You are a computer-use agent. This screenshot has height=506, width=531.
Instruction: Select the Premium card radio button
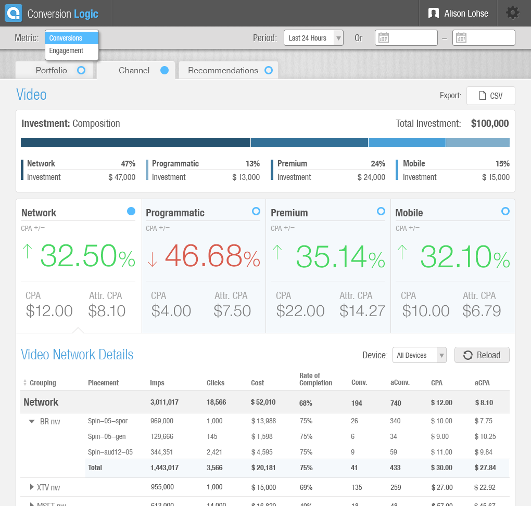(381, 211)
